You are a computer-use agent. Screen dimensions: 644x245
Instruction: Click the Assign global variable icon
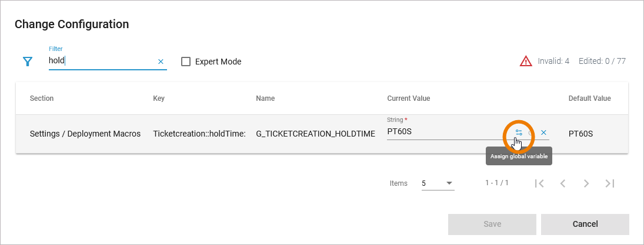[x=519, y=132]
